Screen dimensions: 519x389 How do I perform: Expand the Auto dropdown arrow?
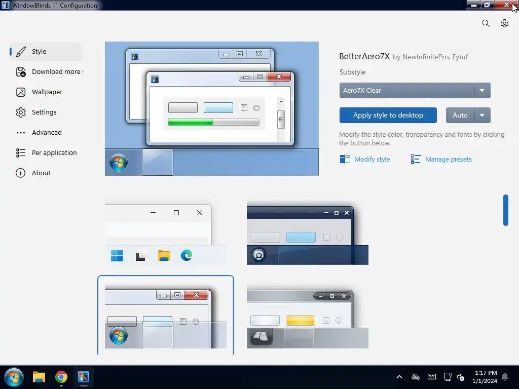coord(483,115)
